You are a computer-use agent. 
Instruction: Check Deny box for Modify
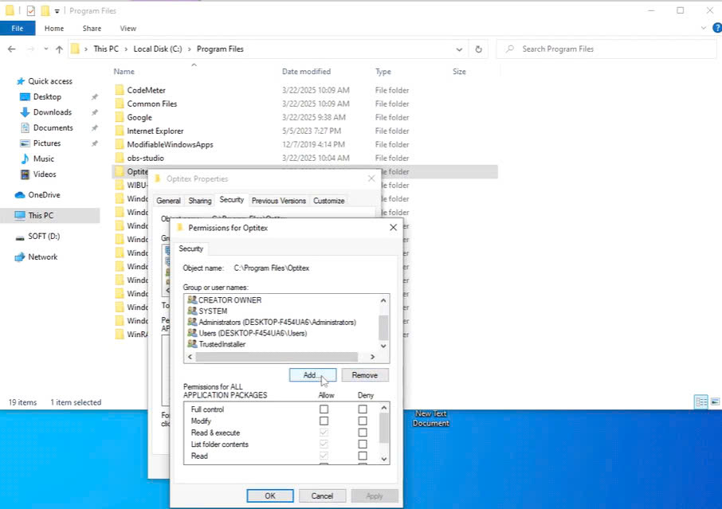coord(363,421)
